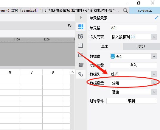The image size is (160, 130).
Task: Open the 数据集 ds1 dropdown
Action: click(x=133, y=56)
